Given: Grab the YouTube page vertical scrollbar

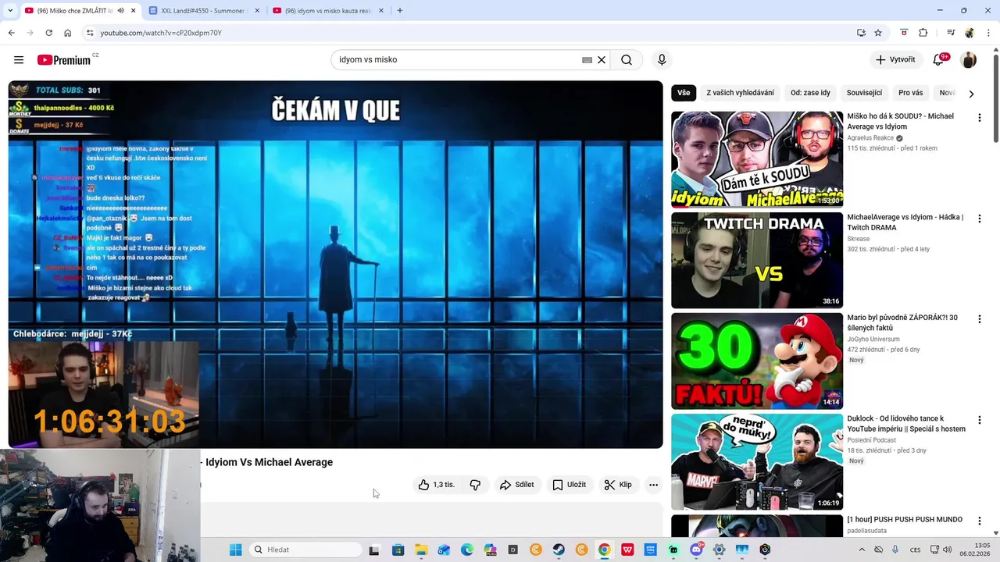Looking at the screenshot, I should pyautogui.click(x=995, y=98).
